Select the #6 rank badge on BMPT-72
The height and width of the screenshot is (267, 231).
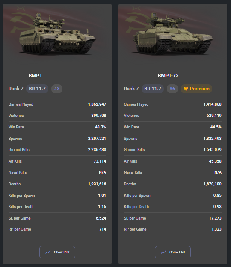pos(172,89)
